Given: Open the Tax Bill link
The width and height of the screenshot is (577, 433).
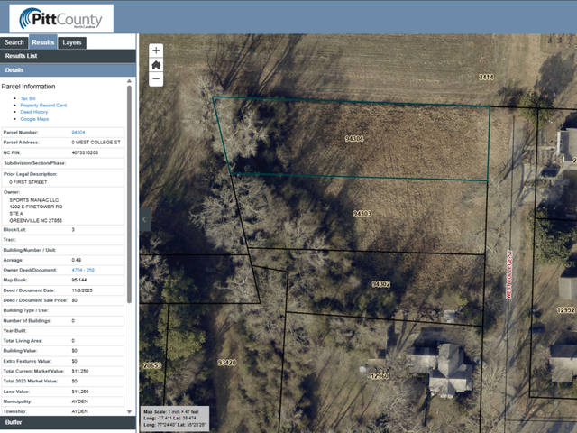Looking at the screenshot, I should tap(28, 98).
